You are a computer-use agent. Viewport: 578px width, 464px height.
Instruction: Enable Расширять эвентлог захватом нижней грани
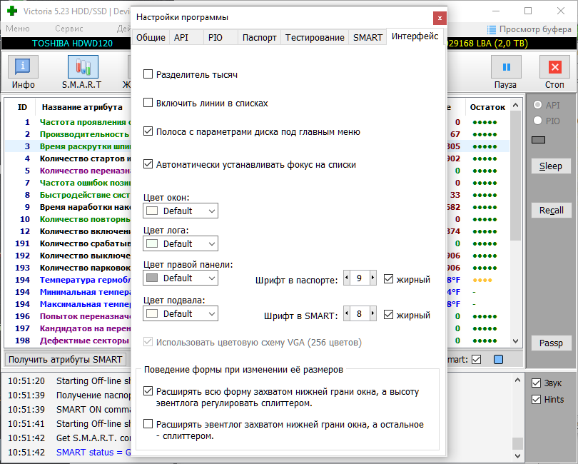pyautogui.click(x=148, y=424)
